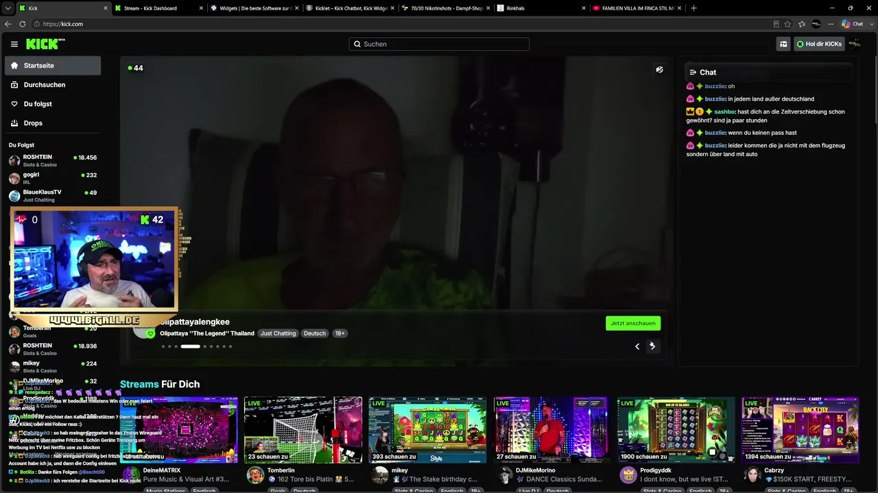Screen dimensions: 878x493
Task: Click the Suchen search field
Action: [439, 44]
